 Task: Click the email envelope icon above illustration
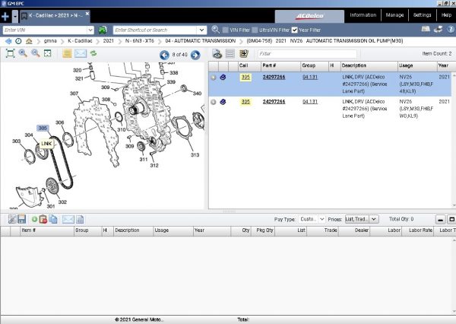coord(80,53)
